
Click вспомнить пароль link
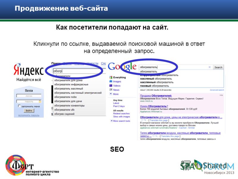(29, 115)
